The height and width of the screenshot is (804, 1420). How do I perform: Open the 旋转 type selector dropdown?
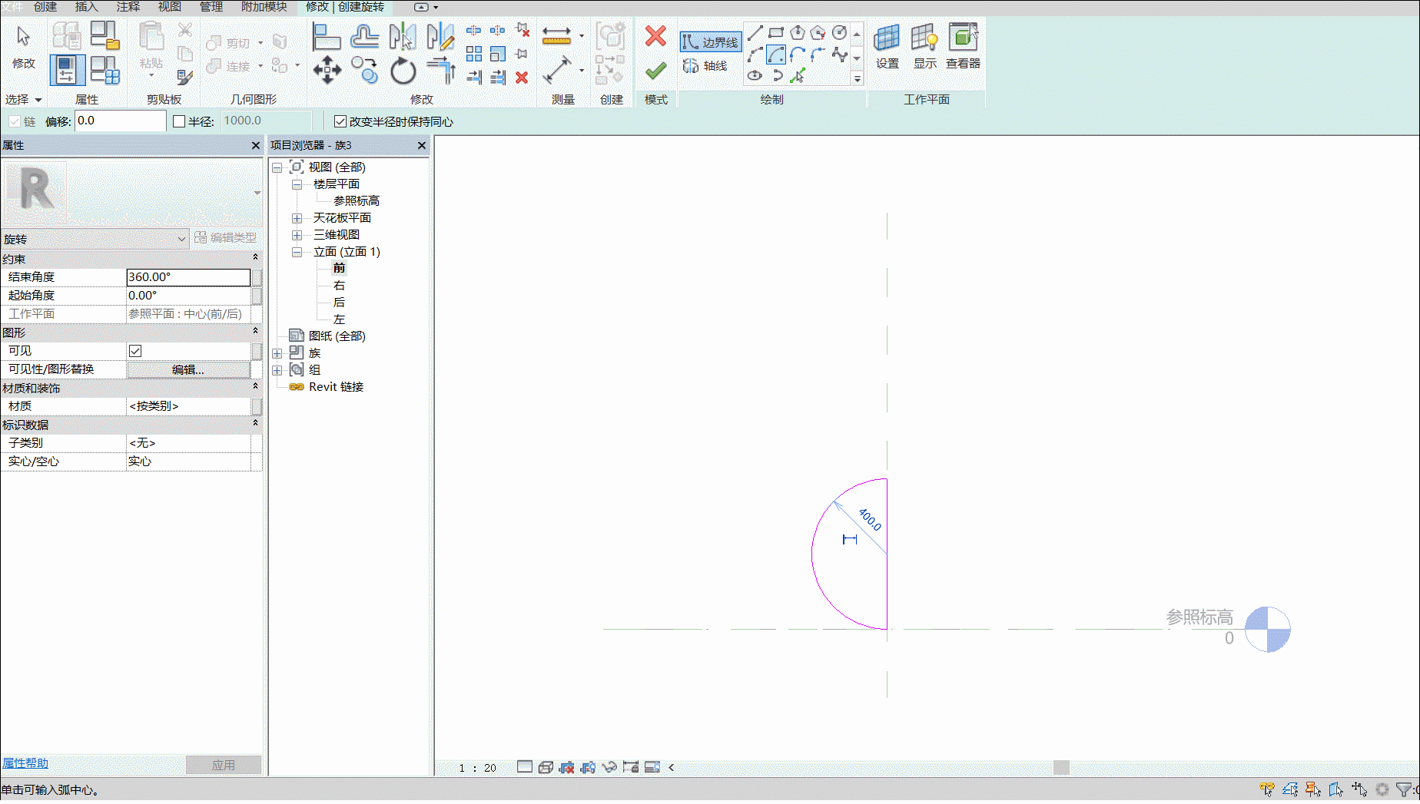click(95, 239)
